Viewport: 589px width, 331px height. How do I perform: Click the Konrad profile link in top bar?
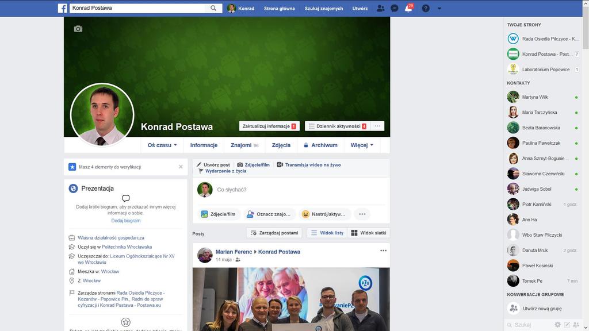(242, 8)
